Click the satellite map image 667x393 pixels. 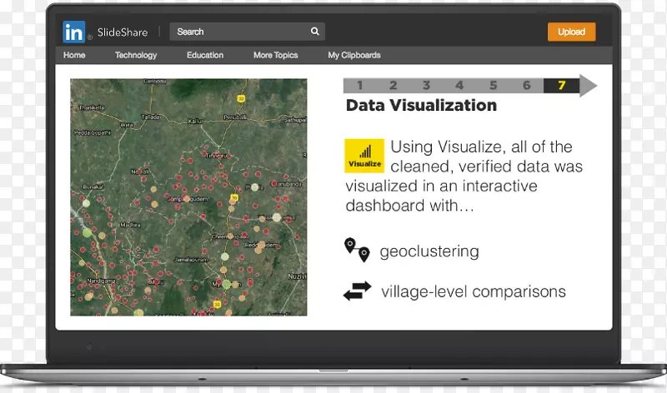tap(188, 197)
